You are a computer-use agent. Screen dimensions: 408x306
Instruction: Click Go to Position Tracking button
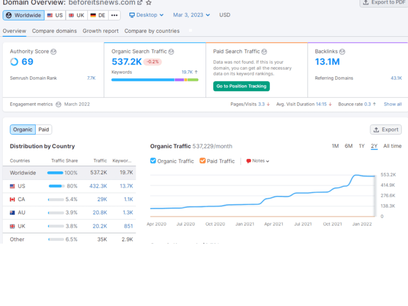tap(242, 86)
